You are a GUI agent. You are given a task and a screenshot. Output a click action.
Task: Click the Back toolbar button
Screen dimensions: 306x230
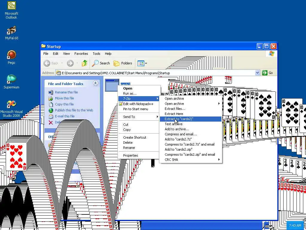[x=51, y=63]
